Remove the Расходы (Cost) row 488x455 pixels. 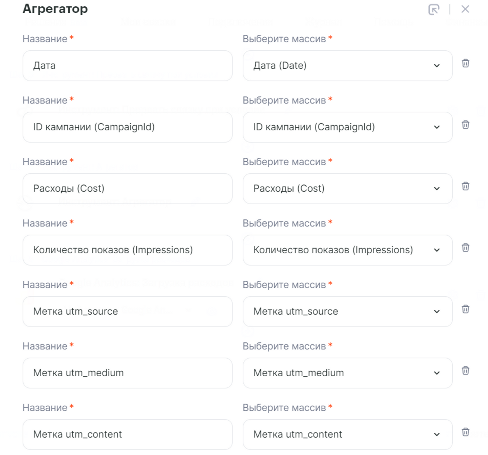(x=465, y=186)
